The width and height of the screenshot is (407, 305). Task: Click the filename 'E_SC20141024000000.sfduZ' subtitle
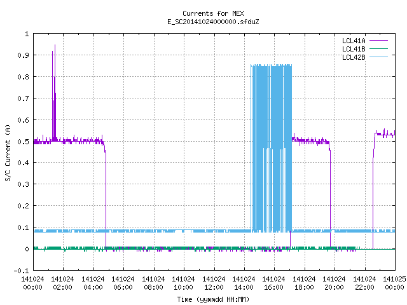pyautogui.click(x=213, y=22)
